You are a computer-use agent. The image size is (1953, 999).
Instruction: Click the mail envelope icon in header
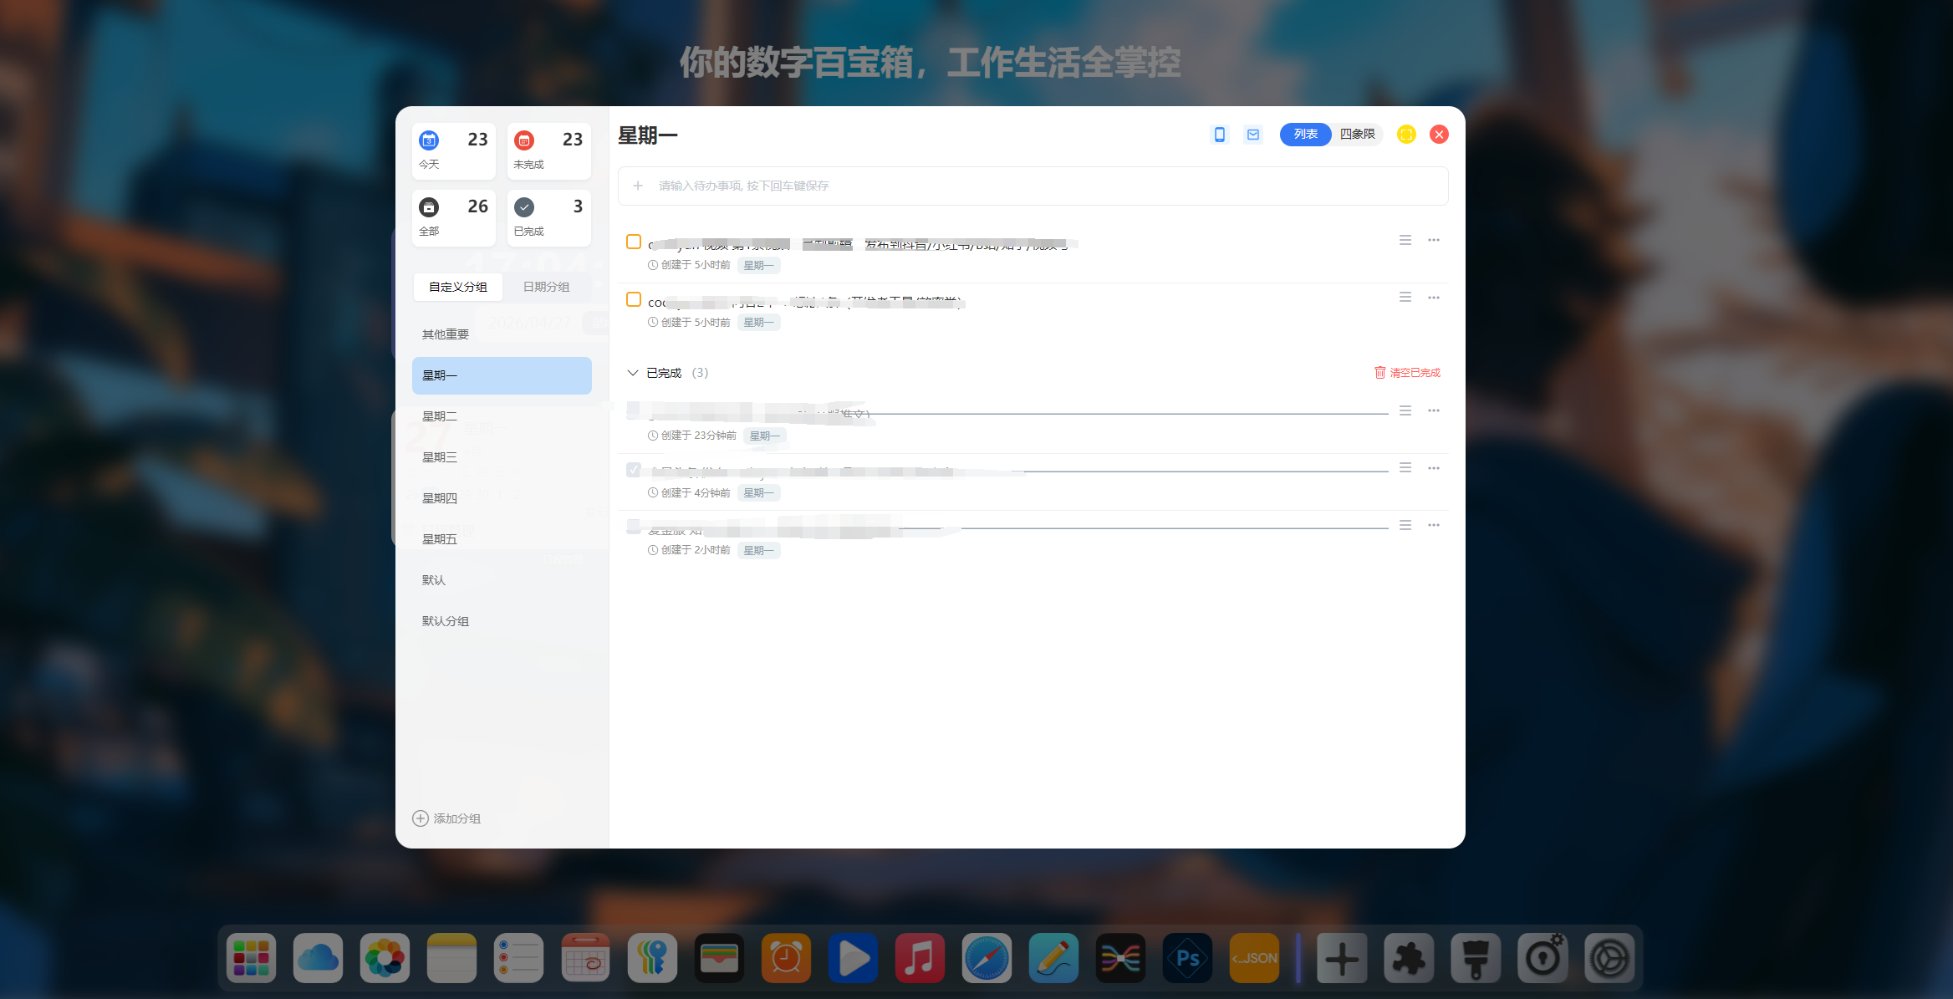coord(1252,135)
